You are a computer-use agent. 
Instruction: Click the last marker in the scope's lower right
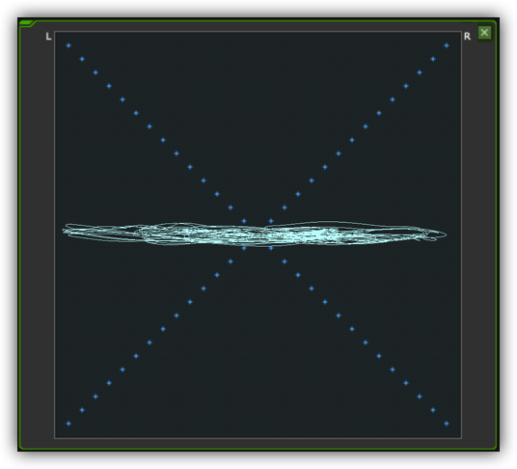447,424
